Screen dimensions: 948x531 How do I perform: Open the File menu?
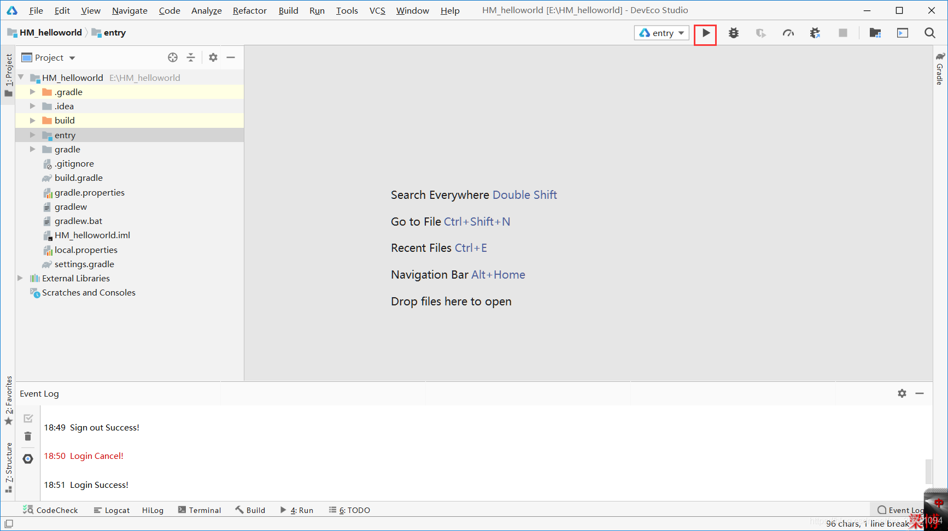coord(36,10)
